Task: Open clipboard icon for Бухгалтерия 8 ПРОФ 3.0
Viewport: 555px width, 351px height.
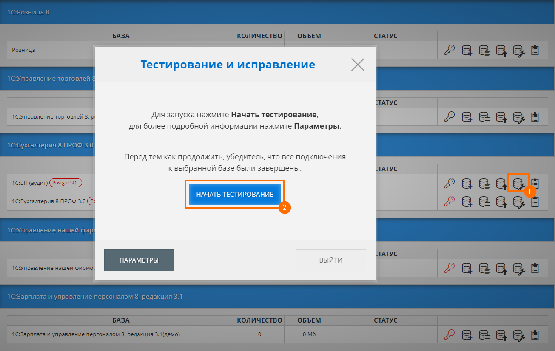Action: 535,201
